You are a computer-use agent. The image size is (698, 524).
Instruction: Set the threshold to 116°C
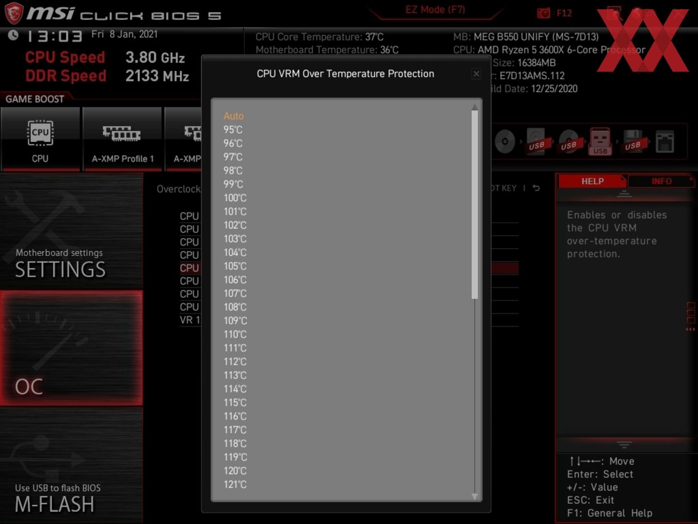click(x=235, y=416)
